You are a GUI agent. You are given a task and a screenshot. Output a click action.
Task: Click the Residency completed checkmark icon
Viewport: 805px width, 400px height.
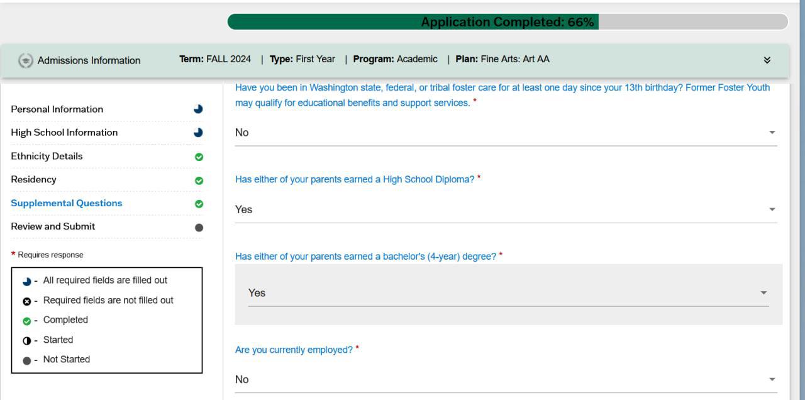(199, 181)
